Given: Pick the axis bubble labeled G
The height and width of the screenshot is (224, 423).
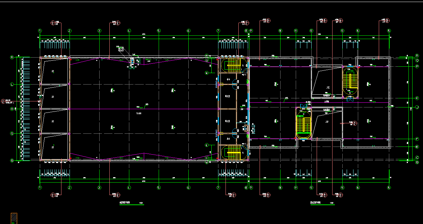Looking at the screenshot, I should pyautogui.click(x=12, y=134).
